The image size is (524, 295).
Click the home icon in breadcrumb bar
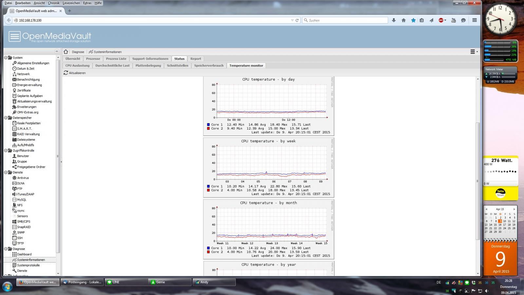tap(66, 52)
